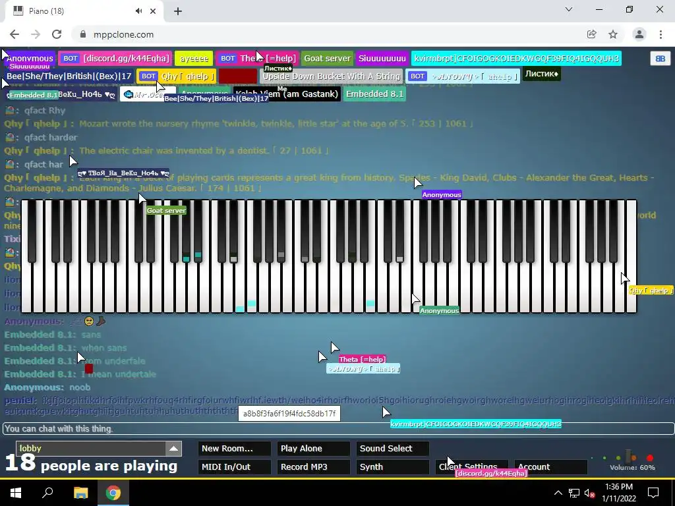The width and height of the screenshot is (675, 506).
Task: Share this page icon in address bar
Action: [x=591, y=34]
